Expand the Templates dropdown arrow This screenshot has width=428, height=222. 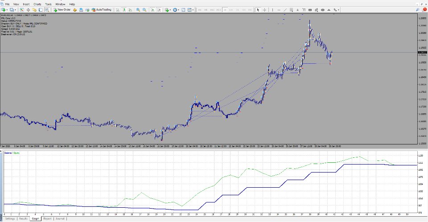[193, 10]
